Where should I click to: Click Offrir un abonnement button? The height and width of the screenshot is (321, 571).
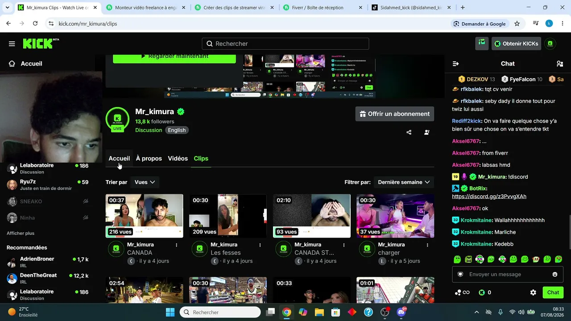(x=395, y=114)
